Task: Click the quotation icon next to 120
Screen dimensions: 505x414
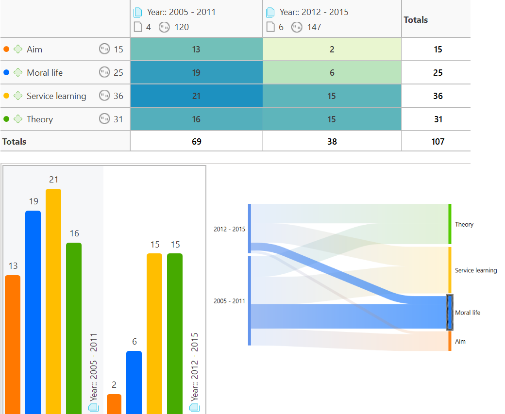Action: tap(165, 27)
